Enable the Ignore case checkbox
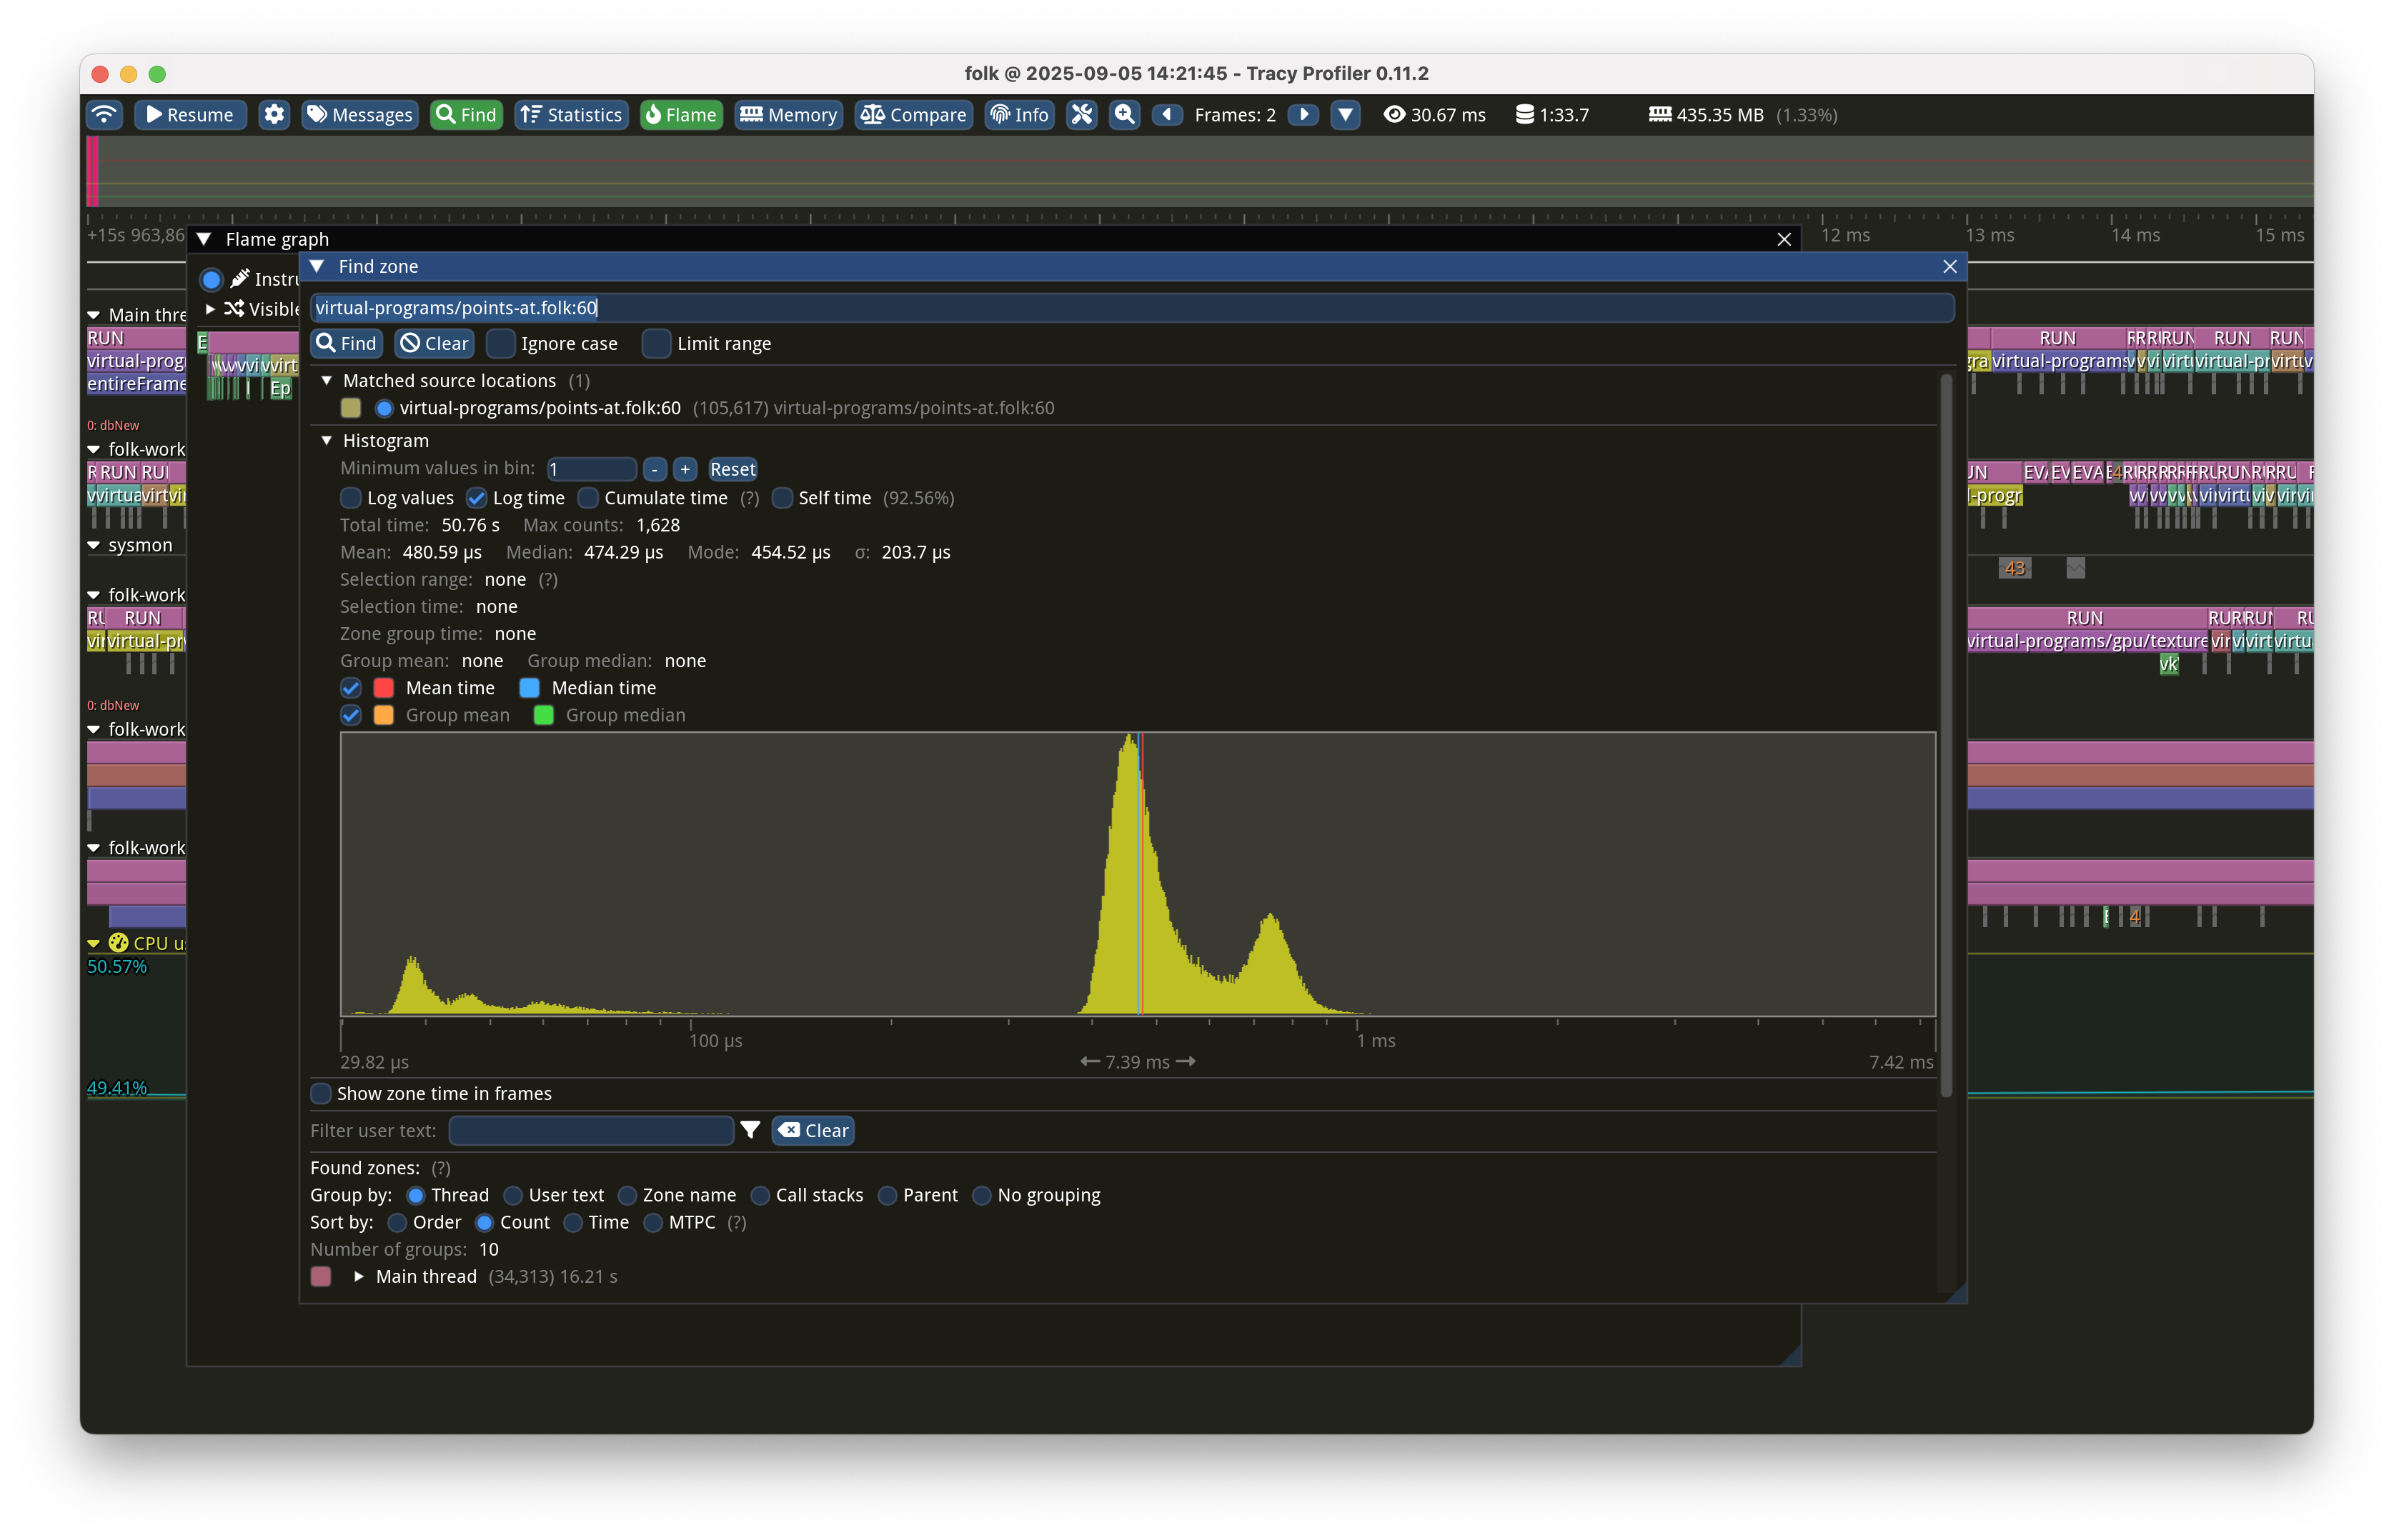Screen dimensions: 2394x1540 click(x=501, y=344)
